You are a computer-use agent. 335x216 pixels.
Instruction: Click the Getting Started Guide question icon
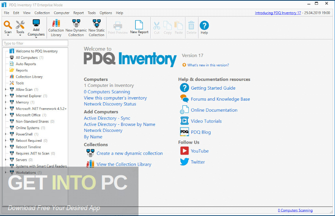coord(184,88)
